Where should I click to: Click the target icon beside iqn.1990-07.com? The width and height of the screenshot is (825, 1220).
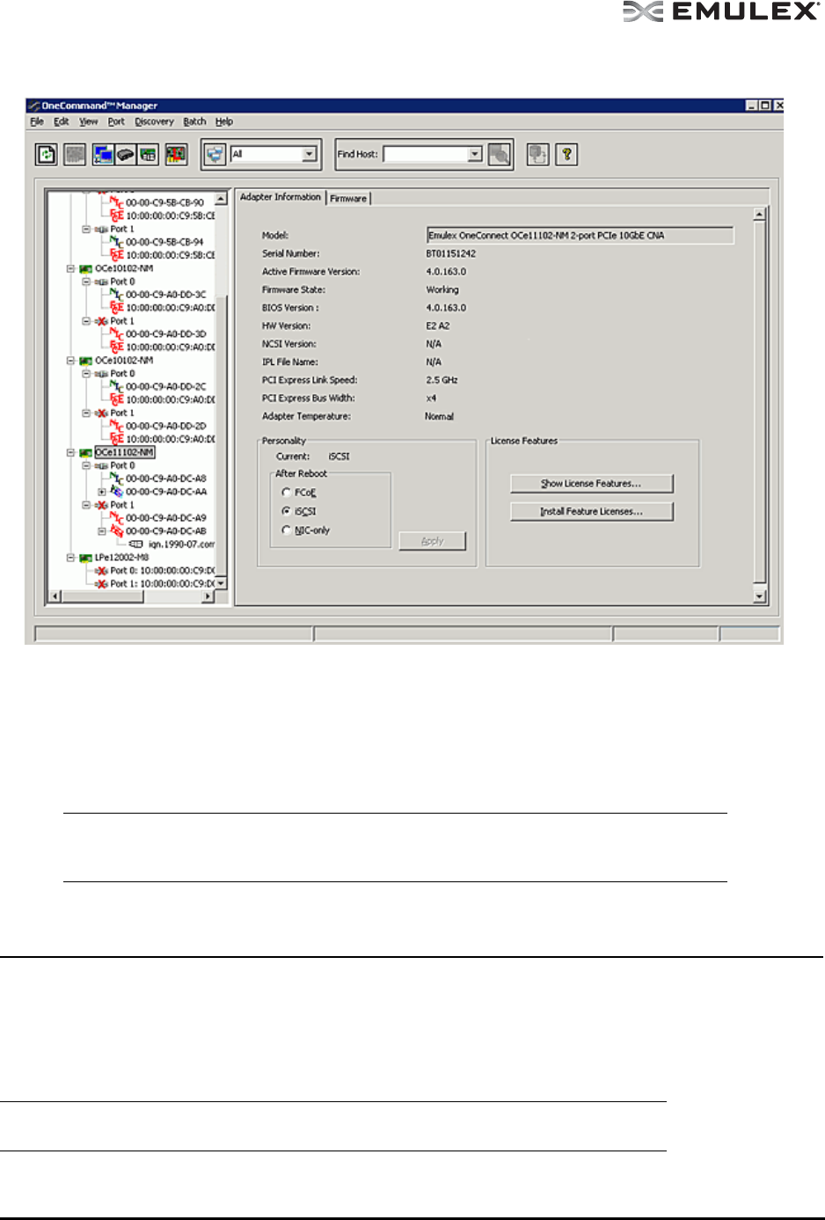pyautogui.click(x=136, y=544)
